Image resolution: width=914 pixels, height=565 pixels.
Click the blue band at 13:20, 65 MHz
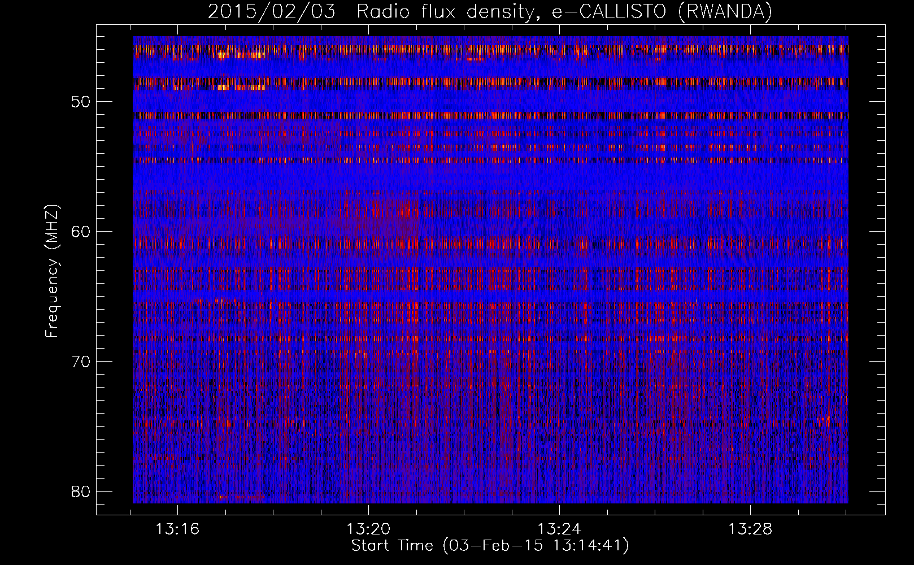[x=368, y=296]
